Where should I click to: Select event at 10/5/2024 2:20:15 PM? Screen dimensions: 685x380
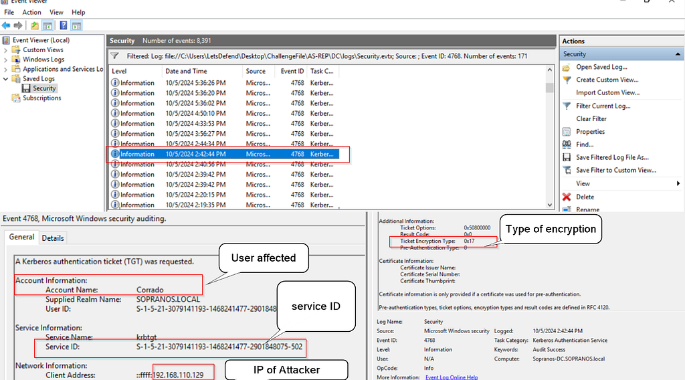tap(223, 195)
